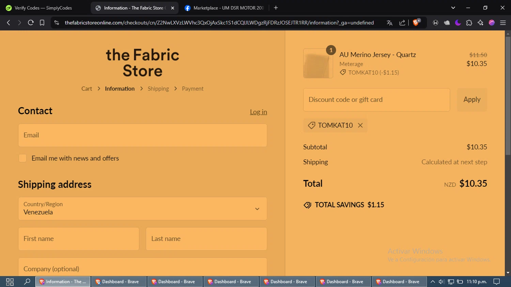
Task: Click the pink profile avatar icon
Action: pyautogui.click(x=492, y=23)
